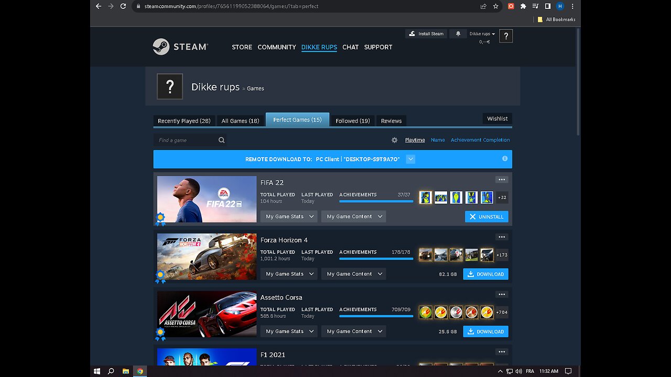Switch to Recently Played tab
This screenshot has width=671, height=377.
(x=184, y=120)
